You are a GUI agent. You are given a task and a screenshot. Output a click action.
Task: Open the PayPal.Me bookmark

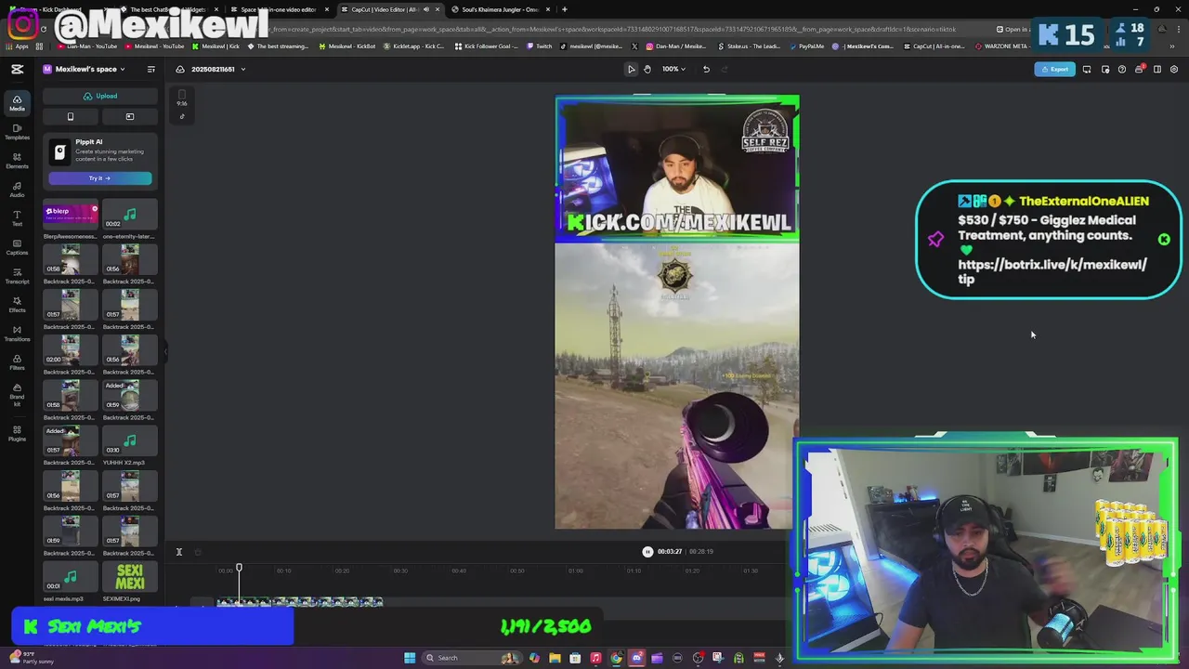[x=808, y=46]
